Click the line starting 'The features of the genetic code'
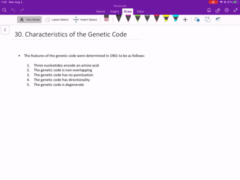240x180 pixels. pyautogui.click(x=84, y=55)
